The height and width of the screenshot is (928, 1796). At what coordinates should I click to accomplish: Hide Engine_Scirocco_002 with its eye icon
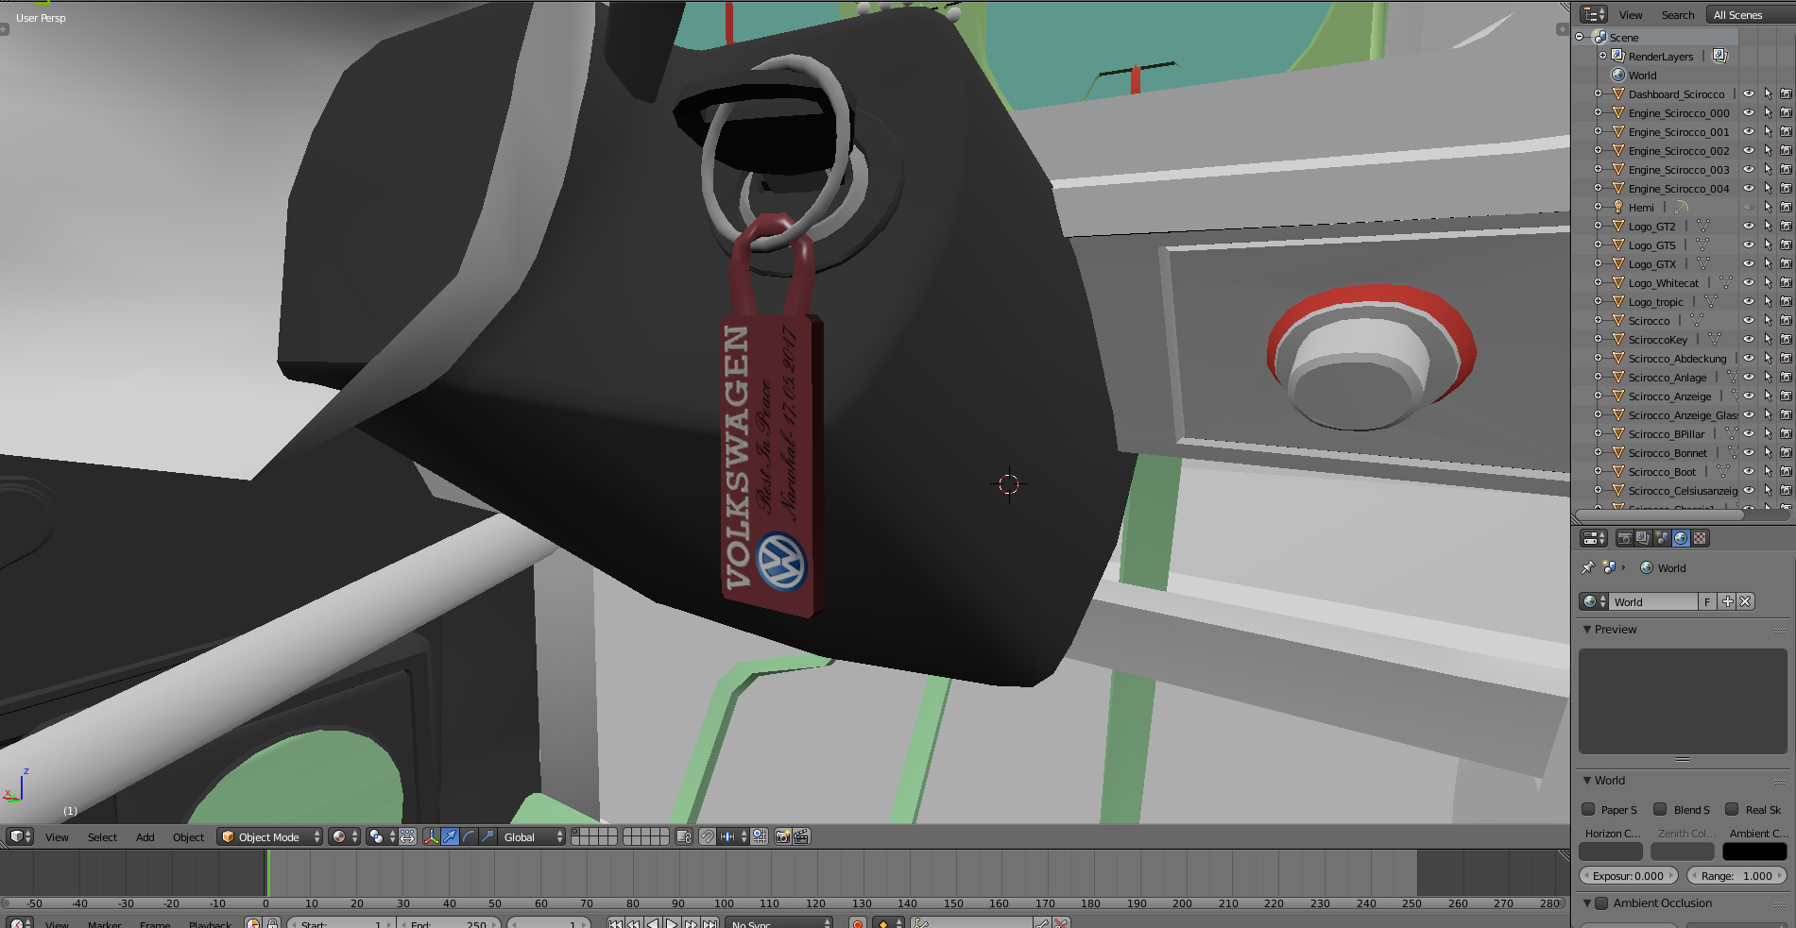(1749, 151)
